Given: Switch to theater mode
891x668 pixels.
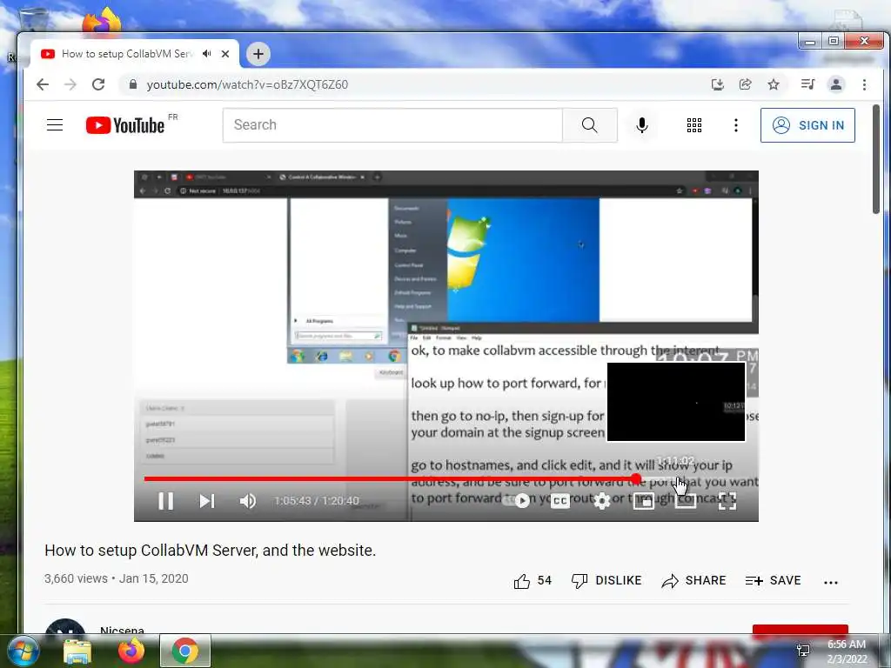Looking at the screenshot, I should 686,500.
